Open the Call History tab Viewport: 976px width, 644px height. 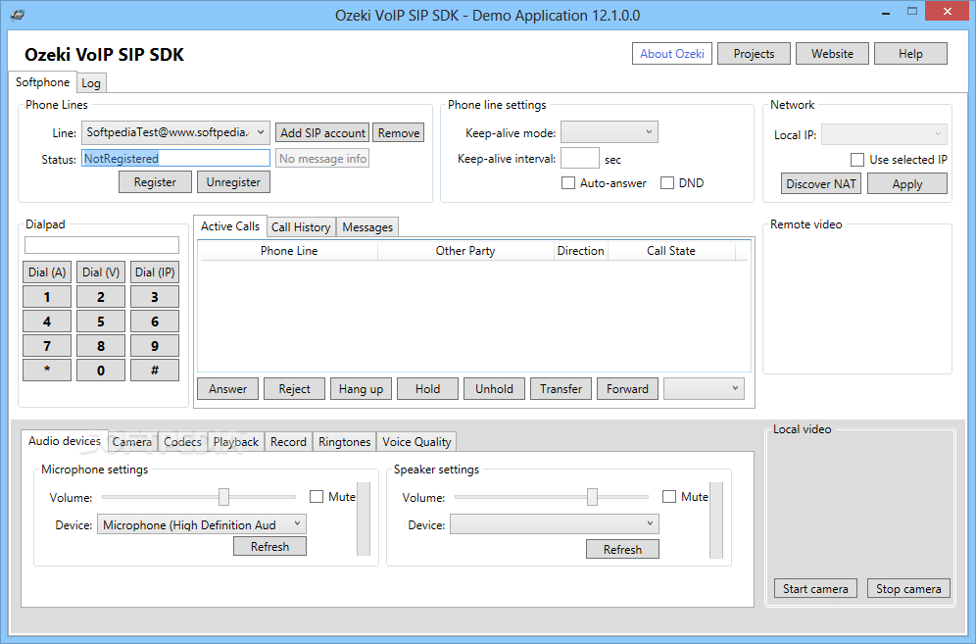coord(301,227)
